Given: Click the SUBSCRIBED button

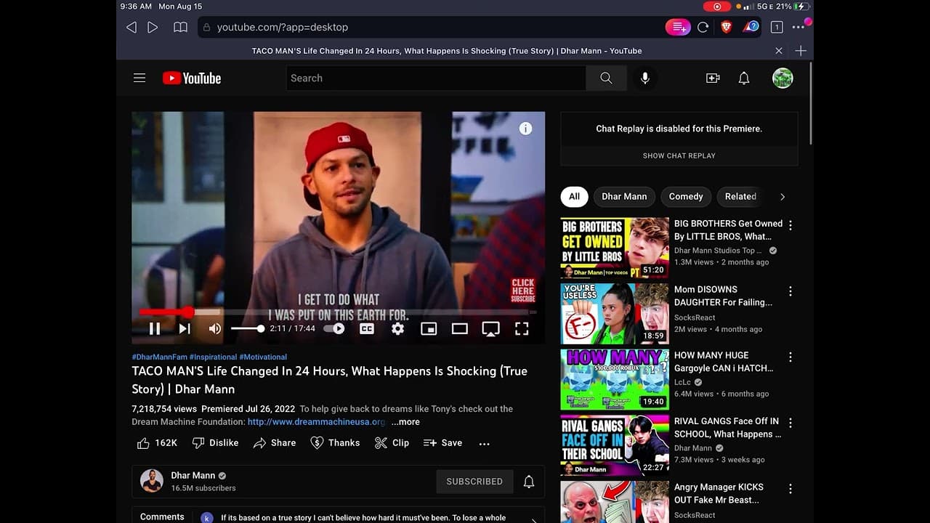Looking at the screenshot, I should coord(474,481).
